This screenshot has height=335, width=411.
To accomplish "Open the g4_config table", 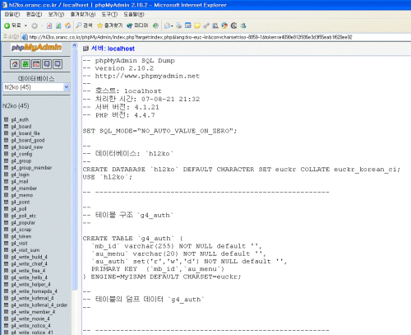I will 21,154.
